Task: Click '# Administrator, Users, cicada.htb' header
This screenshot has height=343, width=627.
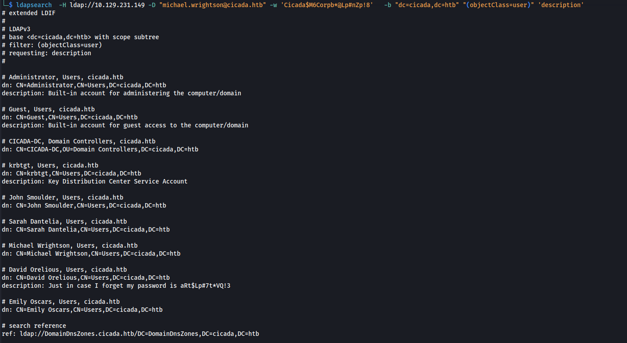Action: [63, 77]
